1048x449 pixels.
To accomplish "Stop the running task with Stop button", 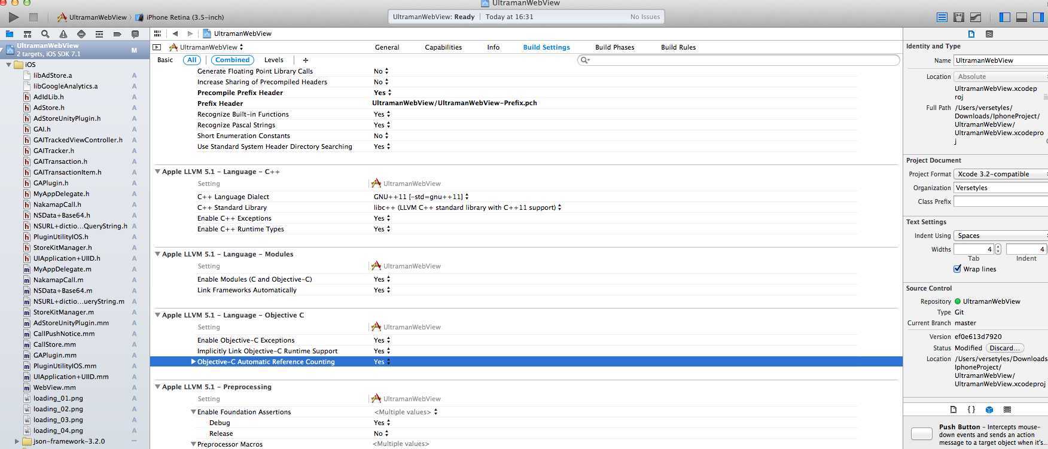I will 33,17.
